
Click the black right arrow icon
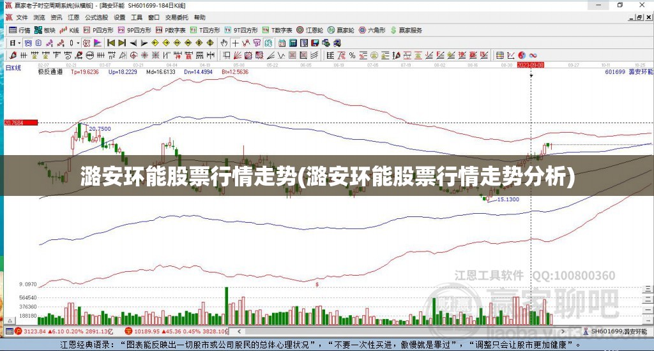pyautogui.click(x=144, y=43)
